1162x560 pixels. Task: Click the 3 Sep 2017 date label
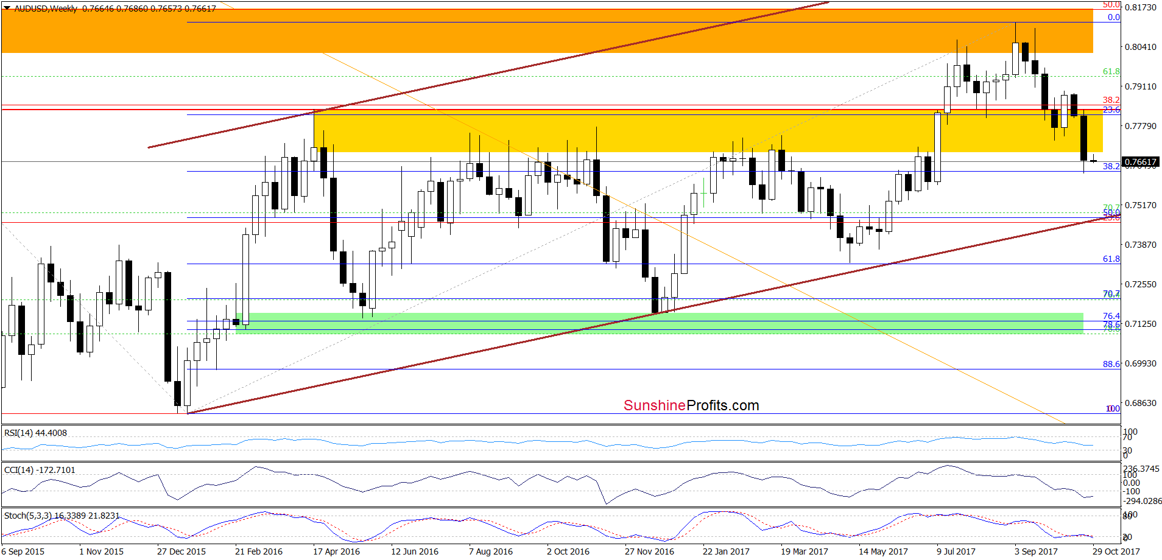(x=1036, y=551)
